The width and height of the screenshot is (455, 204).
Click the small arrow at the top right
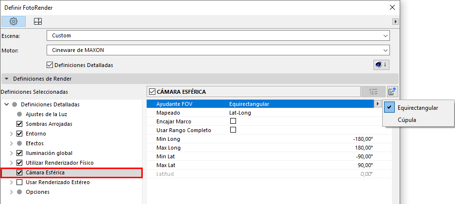click(x=396, y=21)
